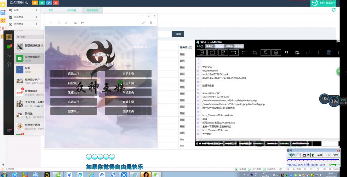The height and width of the screenshot is (177, 347).
Task: Click the search magnifier icon in notepad toolbar
Action: click(x=287, y=52)
